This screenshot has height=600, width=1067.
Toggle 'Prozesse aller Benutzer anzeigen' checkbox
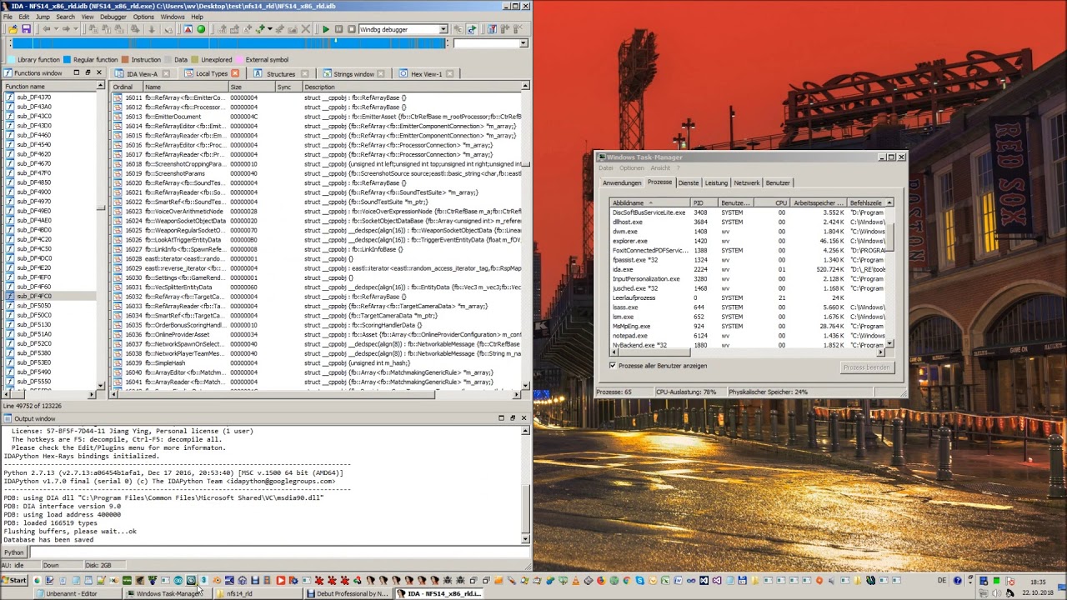[613, 366]
